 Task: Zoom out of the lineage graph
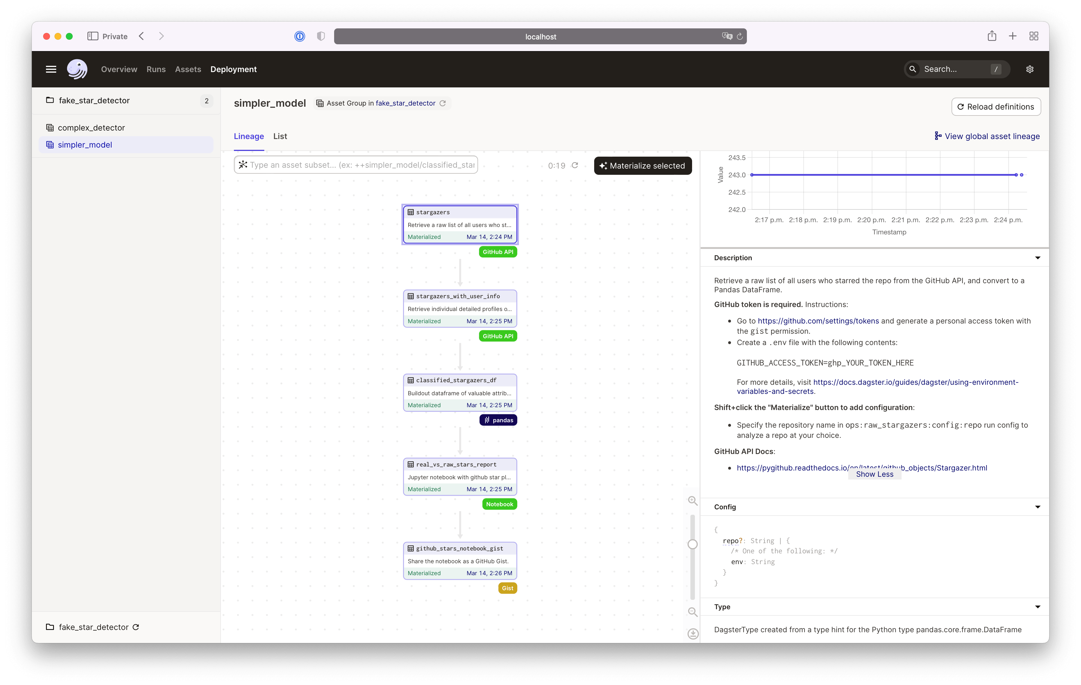coord(693,612)
